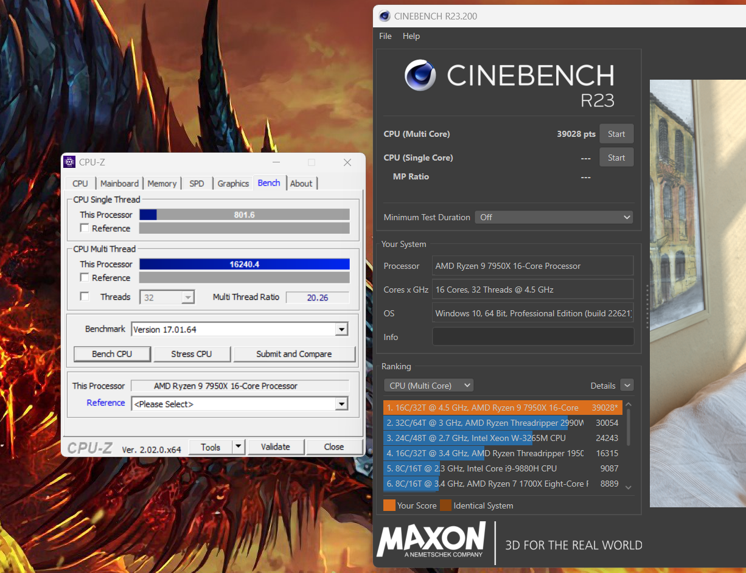Open the Threads count dropdown showing 32
The image size is (746, 573).
167,297
